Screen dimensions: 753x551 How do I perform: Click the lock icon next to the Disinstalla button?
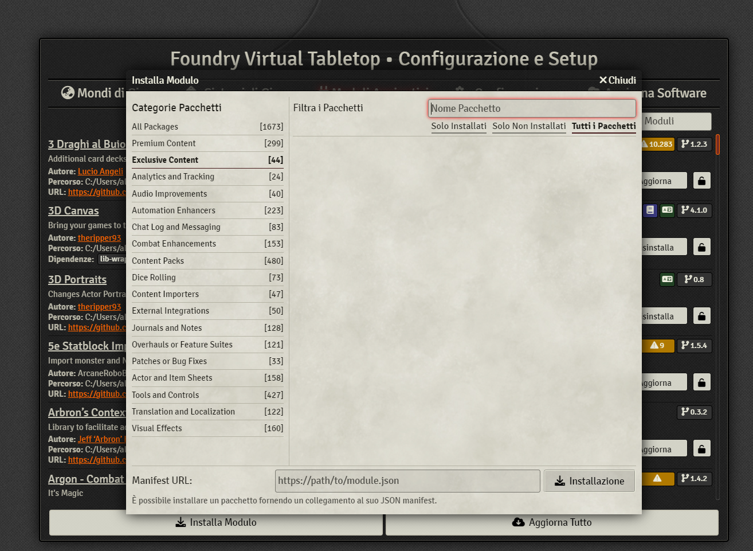701,247
